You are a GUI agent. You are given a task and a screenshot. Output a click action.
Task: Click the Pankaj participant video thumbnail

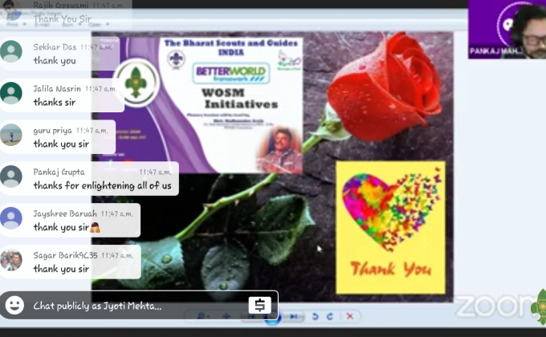(x=507, y=29)
